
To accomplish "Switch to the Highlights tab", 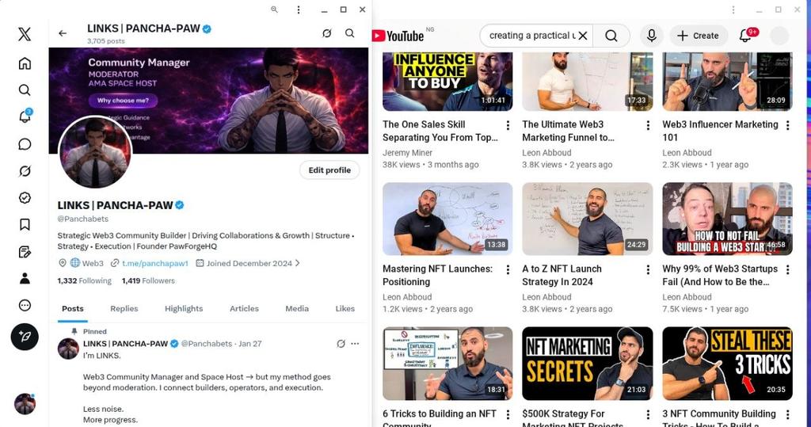I will coord(184,308).
